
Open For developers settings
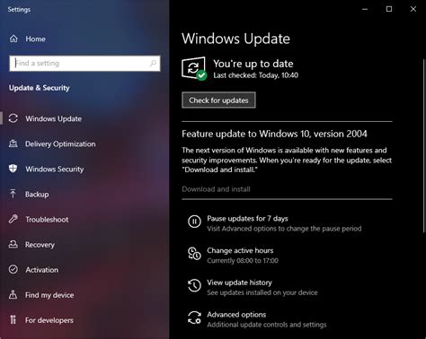[49, 320]
